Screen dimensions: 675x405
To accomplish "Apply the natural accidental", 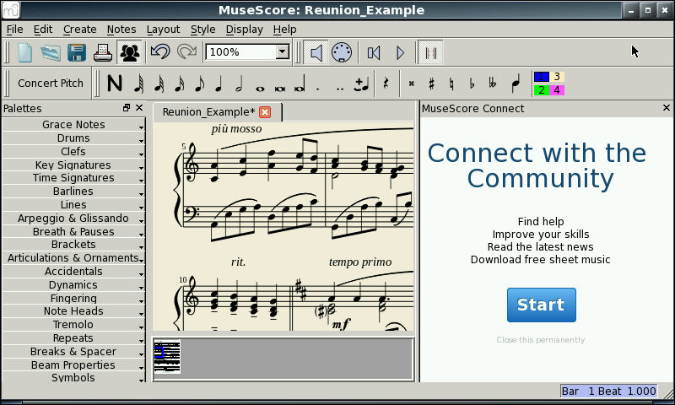I will [x=451, y=84].
